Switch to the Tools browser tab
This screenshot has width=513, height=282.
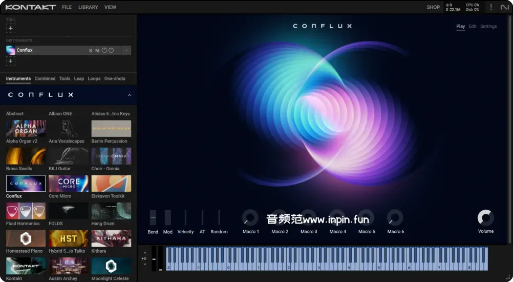coord(65,78)
